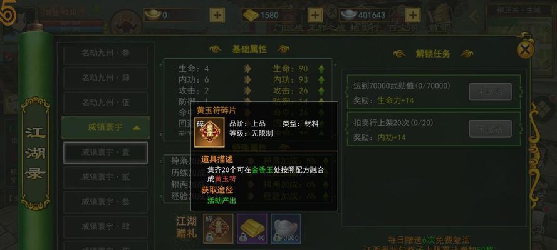Select the locked 黄玉符碎片 gift icon

pyautogui.click(x=218, y=228)
